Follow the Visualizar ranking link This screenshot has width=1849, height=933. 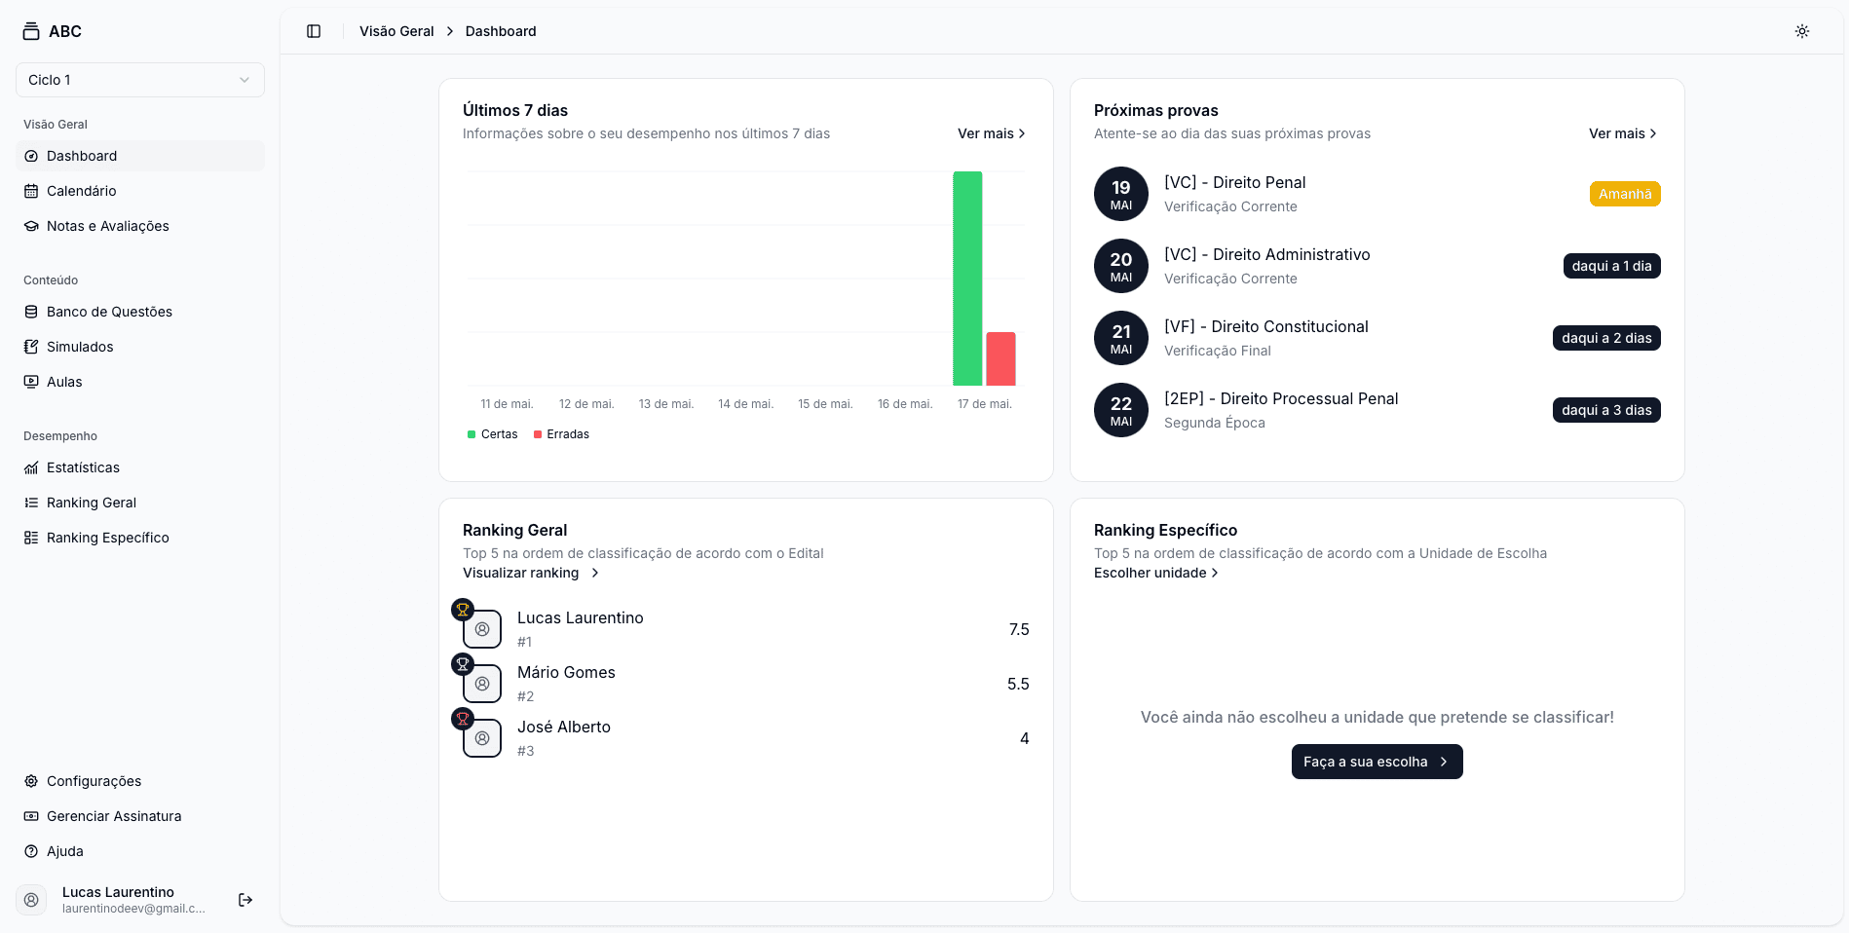[530, 573]
